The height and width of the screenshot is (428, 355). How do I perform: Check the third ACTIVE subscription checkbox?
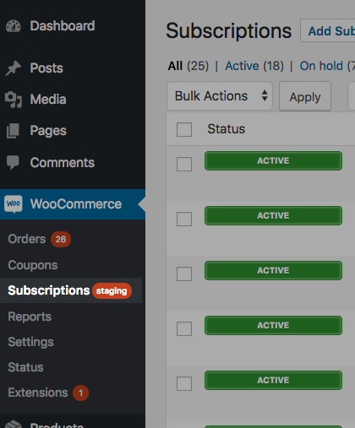tap(184, 274)
